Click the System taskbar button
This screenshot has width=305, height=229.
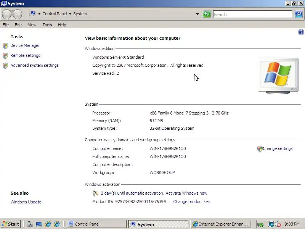pyautogui.click(x=158, y=224)
